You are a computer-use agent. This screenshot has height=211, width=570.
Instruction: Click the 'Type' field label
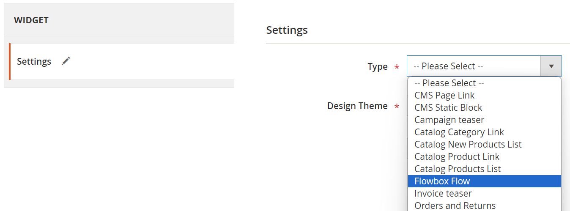377,66
